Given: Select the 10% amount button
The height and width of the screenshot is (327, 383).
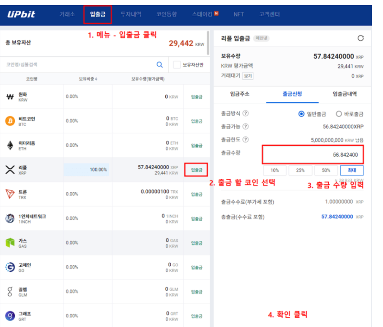Looking at the screenshot, I should point(275,170).
